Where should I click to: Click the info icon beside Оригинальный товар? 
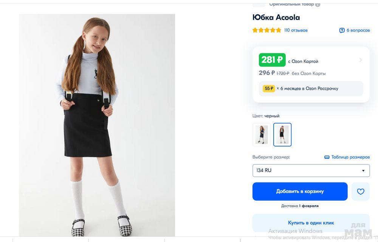[x=318, y=5]
